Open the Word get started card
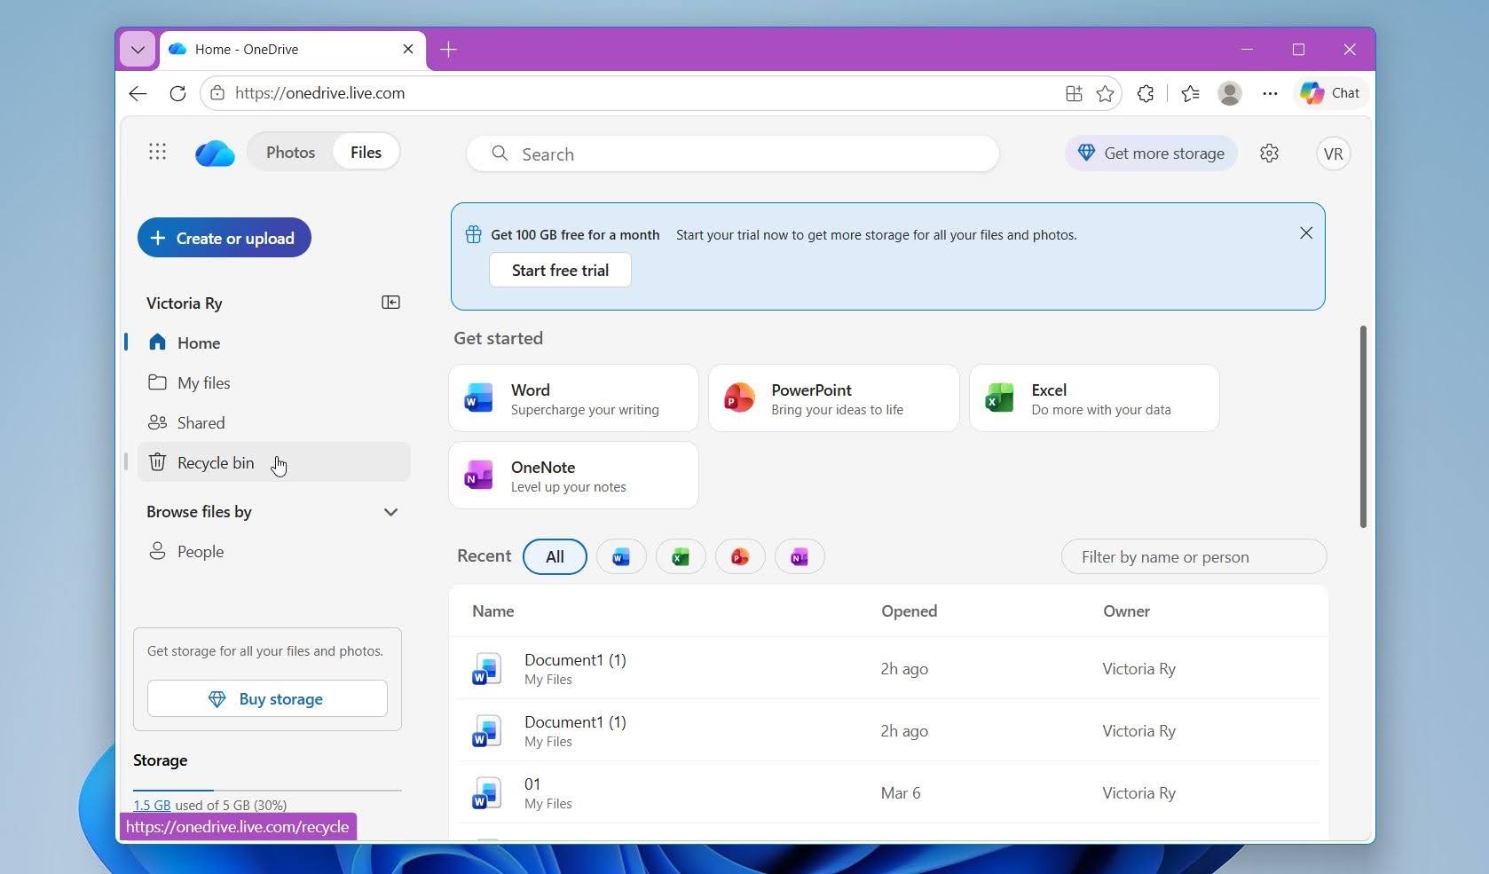The height and width of the screenshot is (874, 1489). point(573,398)
